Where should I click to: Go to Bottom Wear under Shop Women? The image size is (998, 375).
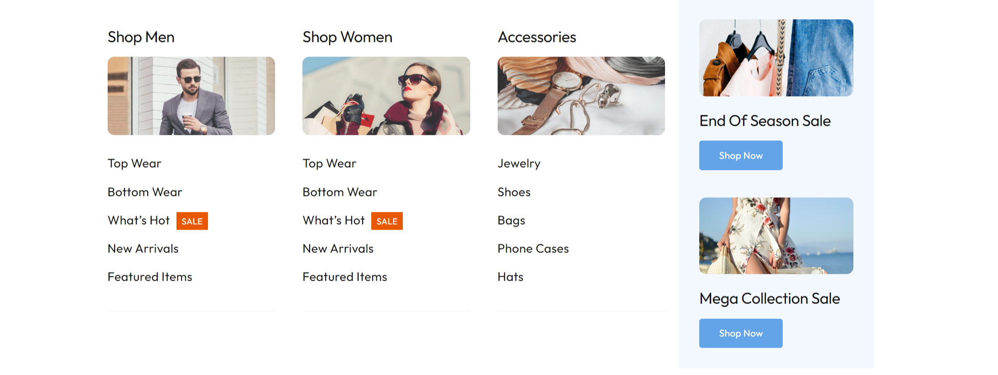(340, 192)
